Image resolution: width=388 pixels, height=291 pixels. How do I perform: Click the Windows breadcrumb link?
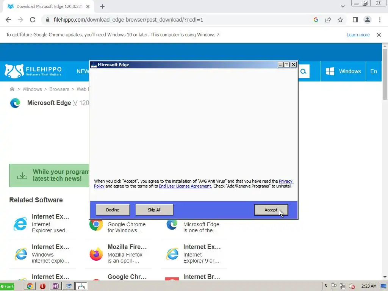pos(32,89)
